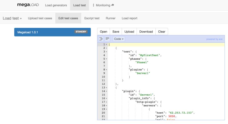The image size is (228, 124).
Task: Open the Code mode dropdown
Action: [x=119, y=39]
